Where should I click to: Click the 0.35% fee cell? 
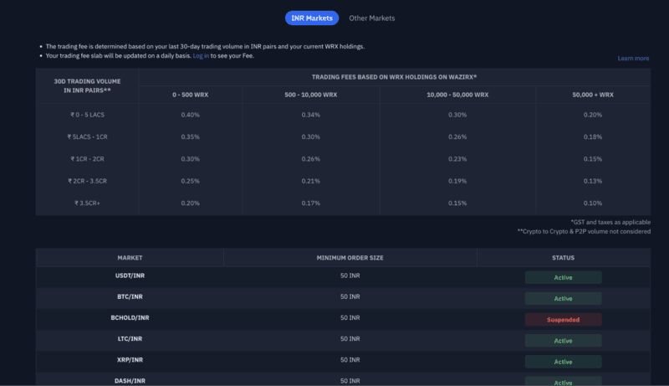(x=191, y=137)
